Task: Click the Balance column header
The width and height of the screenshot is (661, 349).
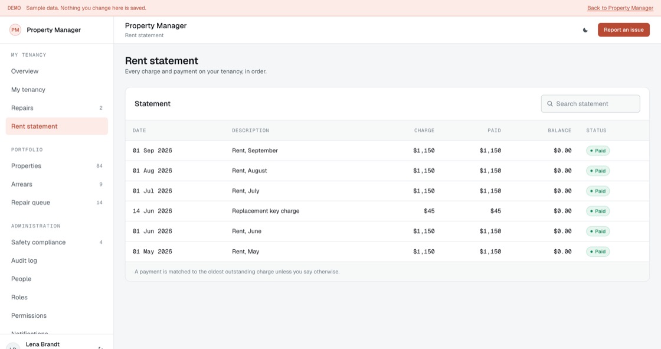Action: click(559, 131)
